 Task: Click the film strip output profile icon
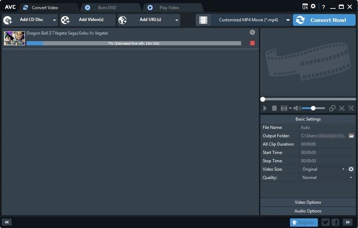tap(203, 20)
